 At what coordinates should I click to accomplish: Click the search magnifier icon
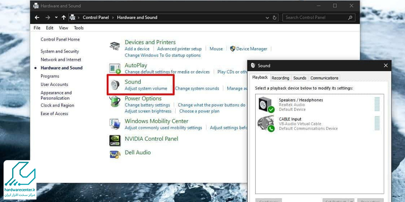tap(350, 18)
